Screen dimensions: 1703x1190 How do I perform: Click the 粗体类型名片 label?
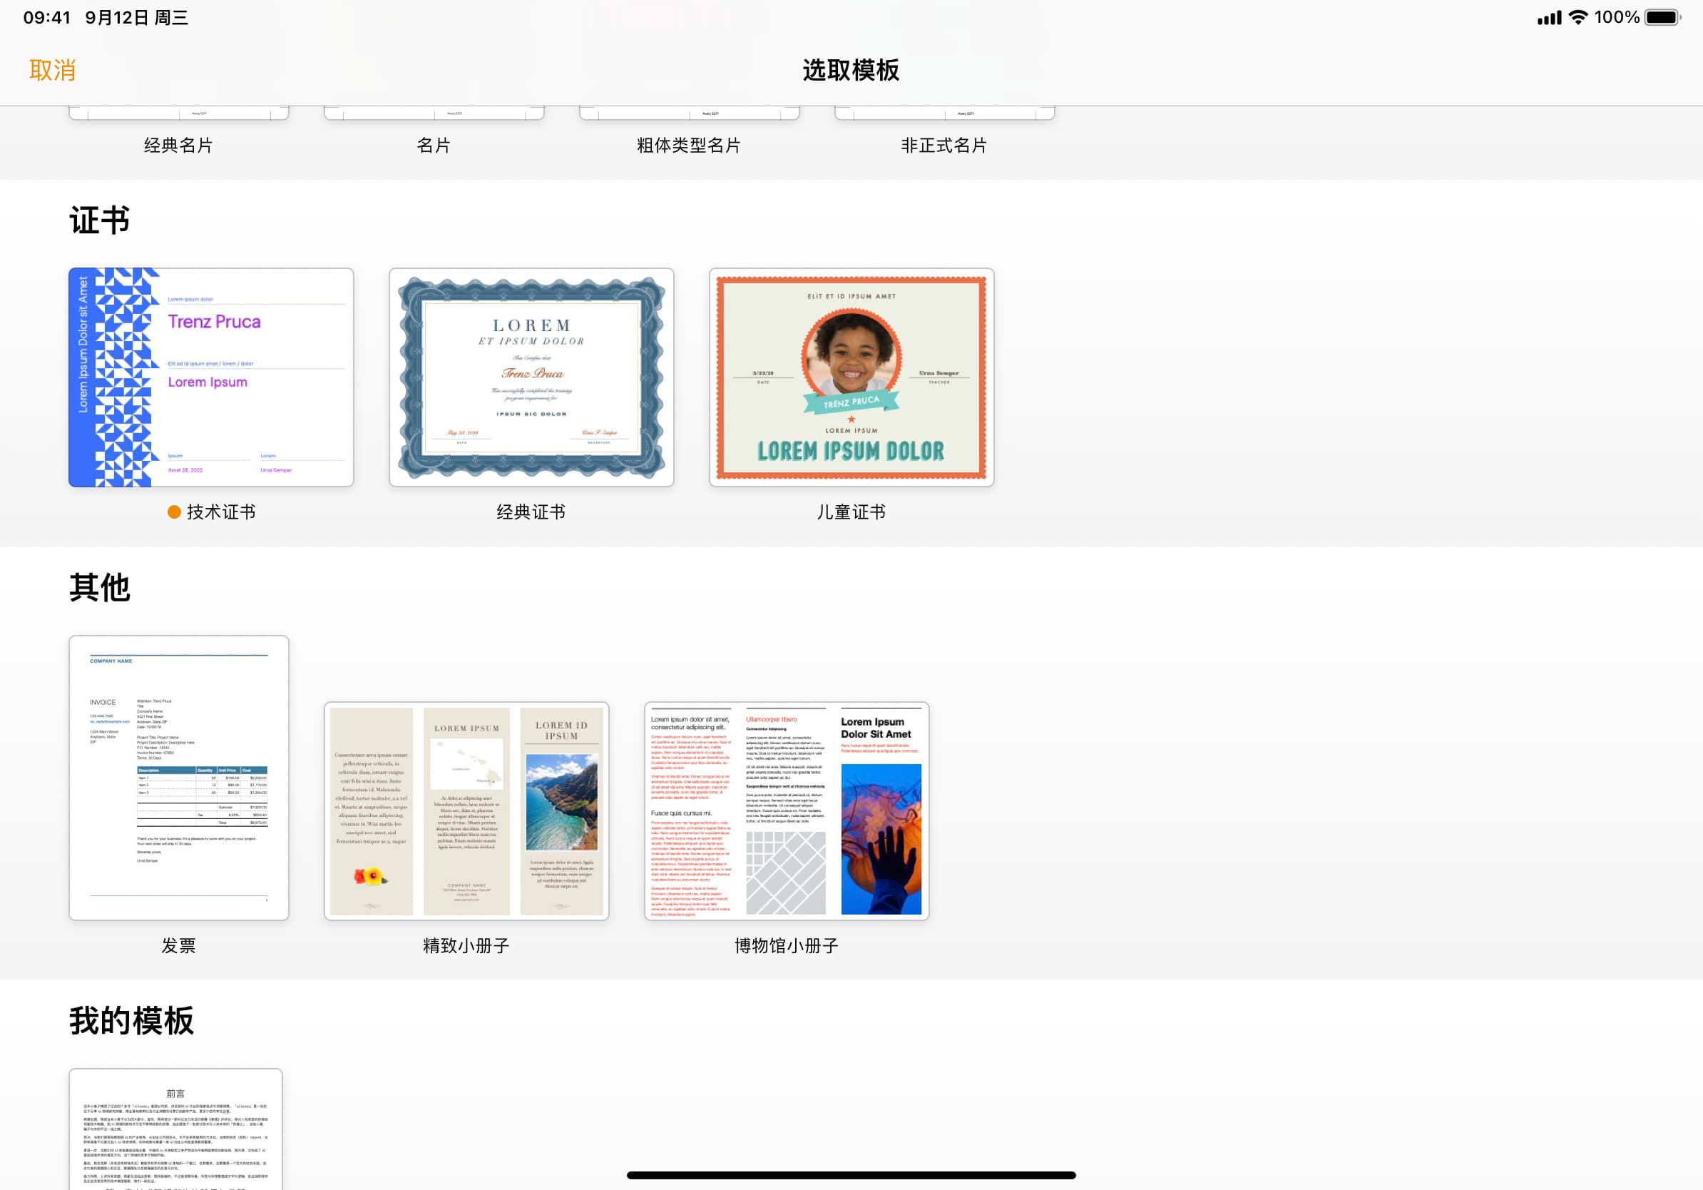(x=689, y=146)
